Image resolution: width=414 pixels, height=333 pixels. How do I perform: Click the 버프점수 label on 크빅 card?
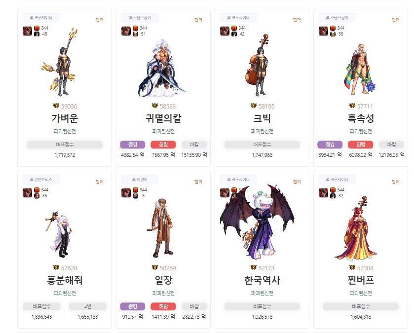pyautogui.click(x=262, y=145)
